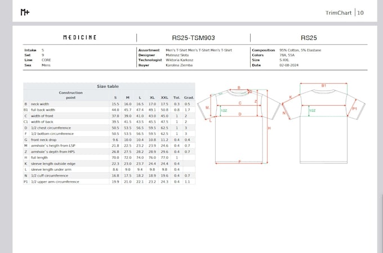The height and width of the screenshot is (253, 383).
Task: Click armhole's height from LSP label
Action: click(53, 146)
